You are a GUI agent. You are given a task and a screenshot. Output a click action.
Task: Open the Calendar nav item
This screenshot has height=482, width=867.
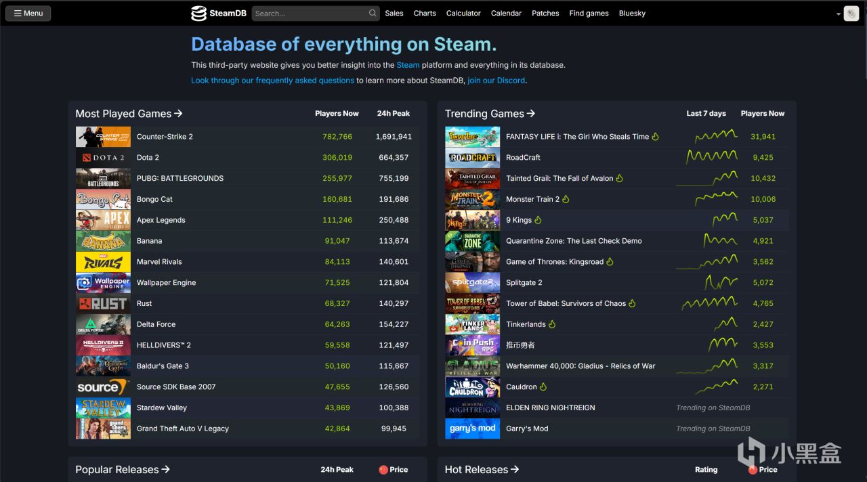[506, 13]
